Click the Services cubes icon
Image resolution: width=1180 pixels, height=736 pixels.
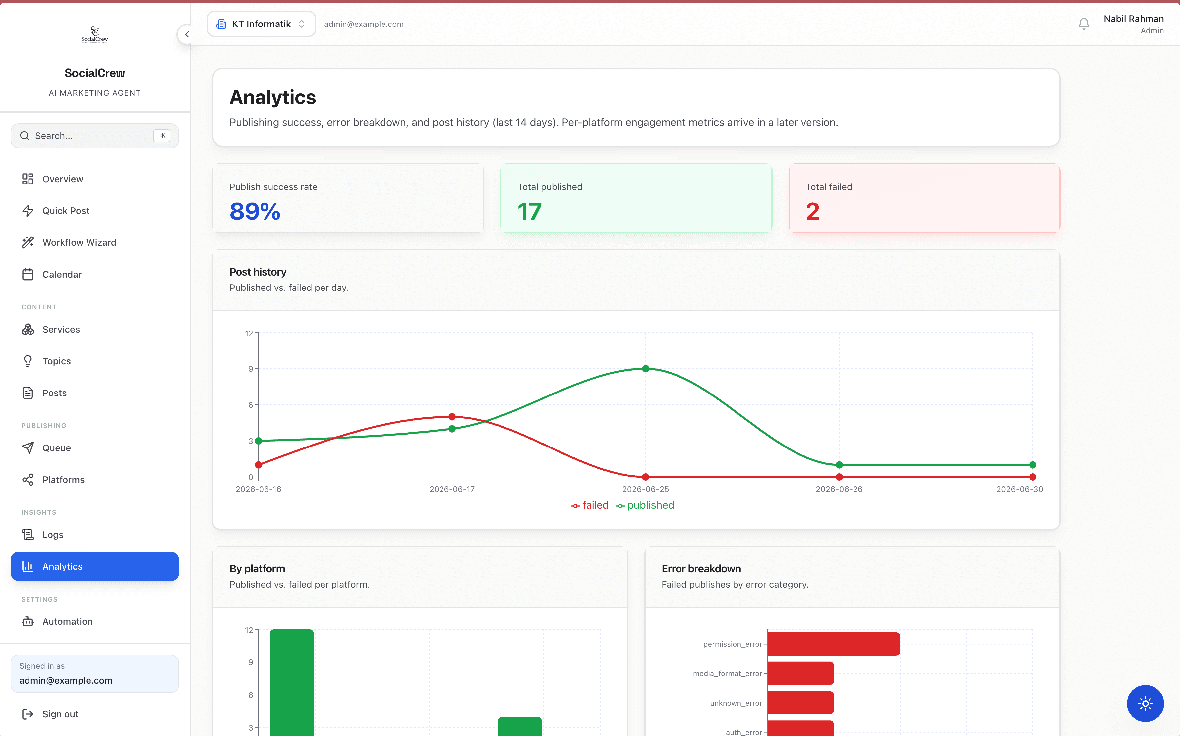tap(28, 329)
